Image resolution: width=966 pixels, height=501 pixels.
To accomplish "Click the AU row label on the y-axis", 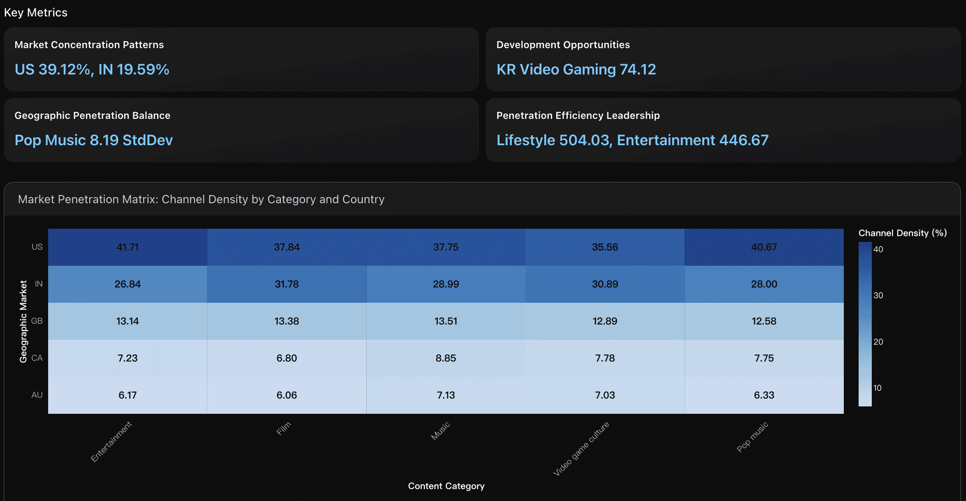I will pyautogui.click(x=37, y=395).
